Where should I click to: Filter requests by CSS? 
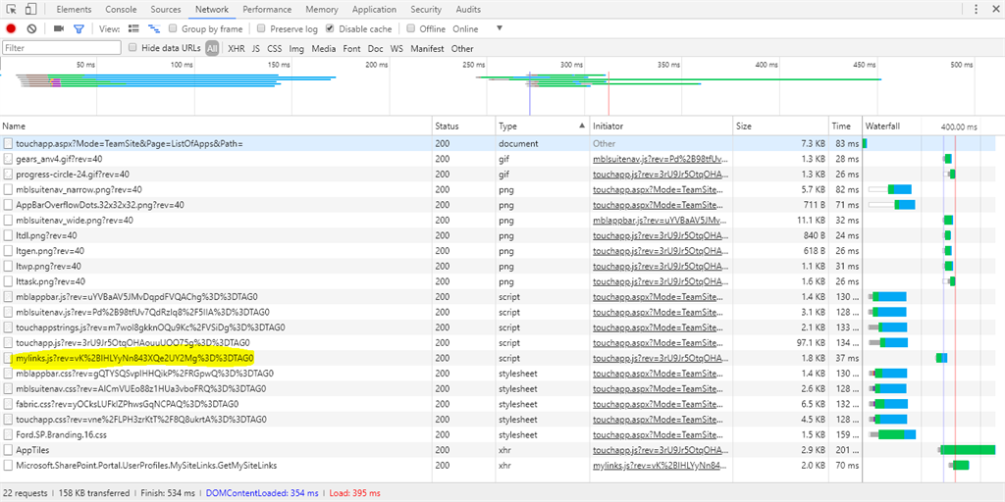click(275, 48)
